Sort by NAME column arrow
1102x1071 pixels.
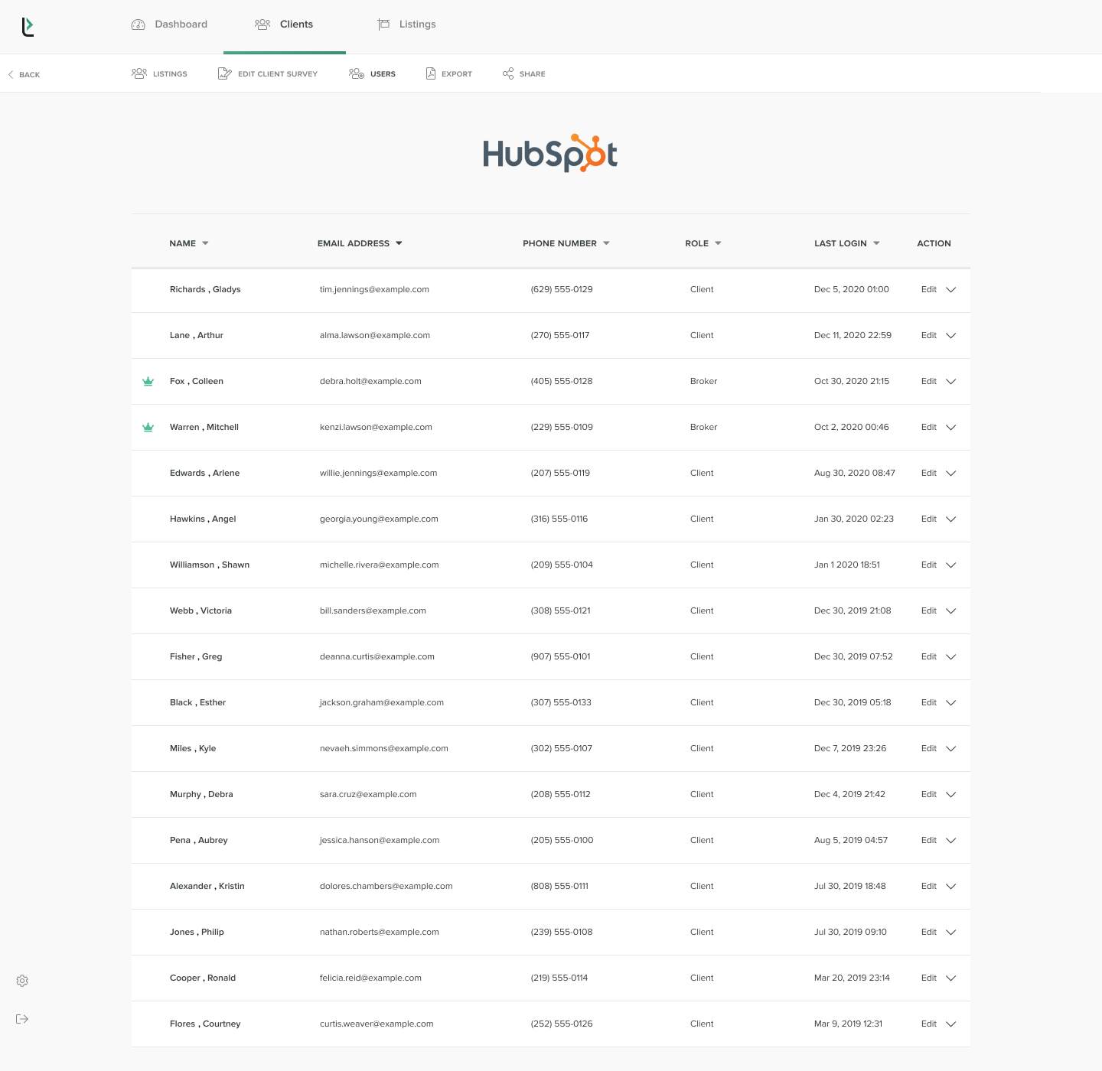tap(205, 243)
